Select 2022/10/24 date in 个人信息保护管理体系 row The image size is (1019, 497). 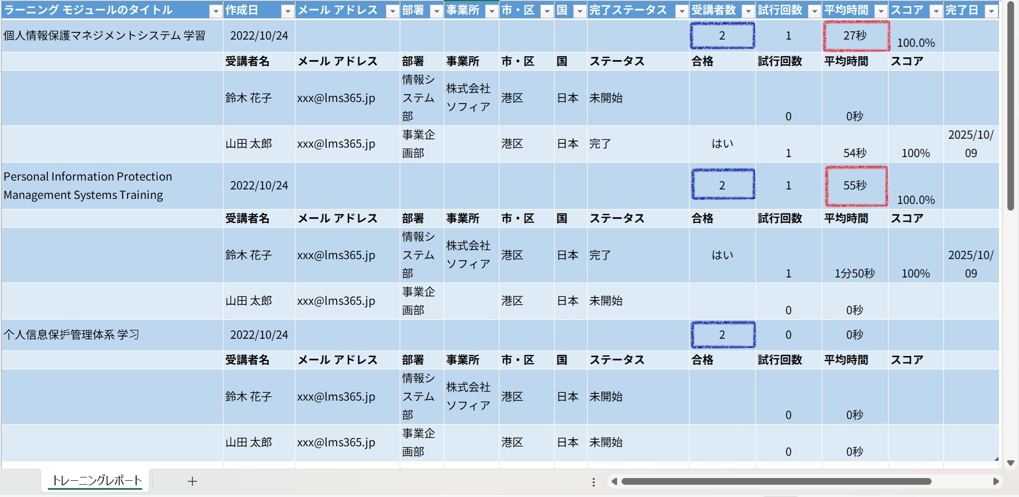(x=259, y=335)
